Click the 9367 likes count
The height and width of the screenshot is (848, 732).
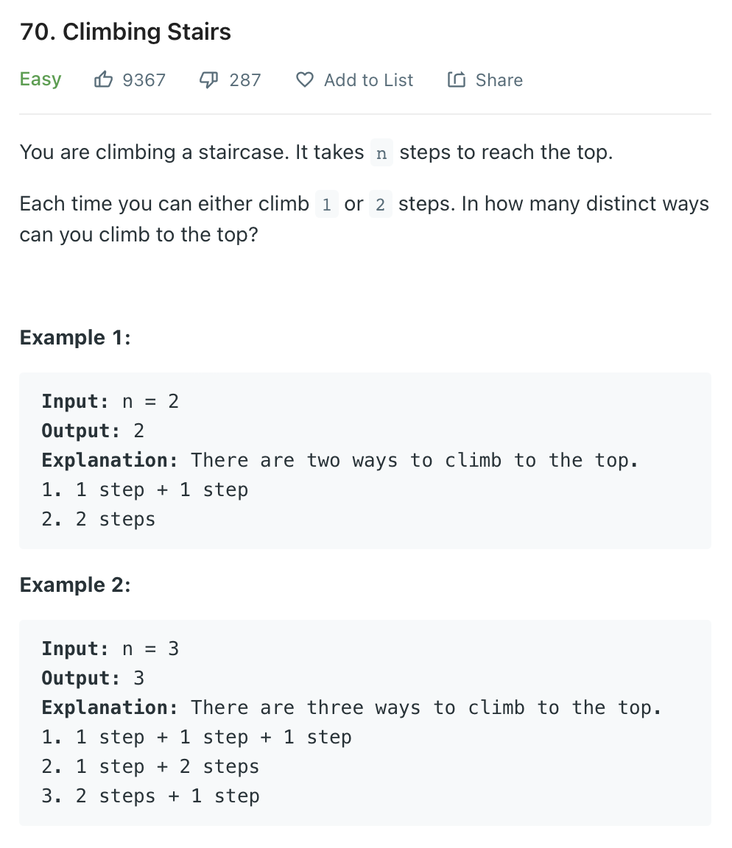(144, 80)
